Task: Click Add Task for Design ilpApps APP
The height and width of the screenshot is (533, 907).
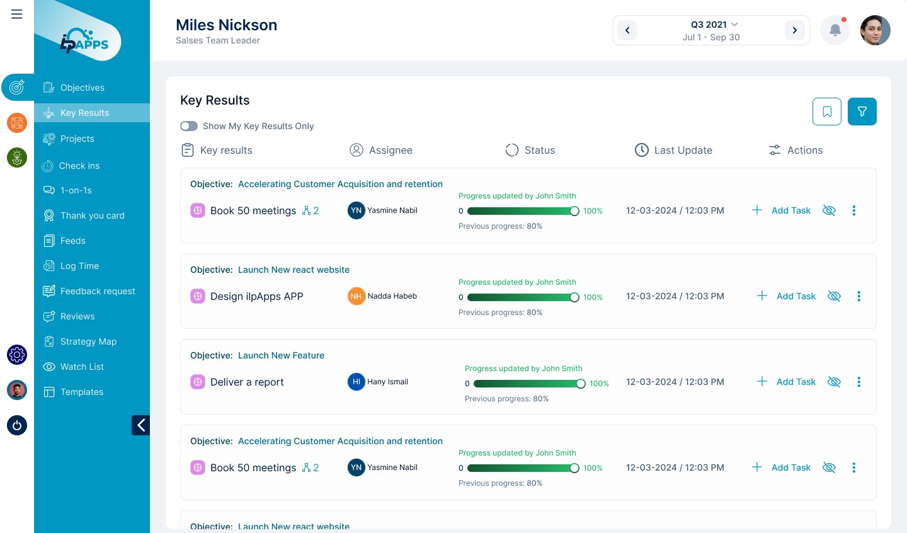Action: 786,296
